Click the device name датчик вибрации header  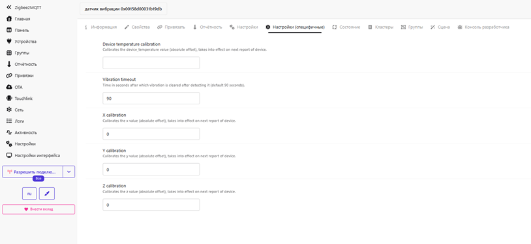pyautogui.click(x=123, y=9)
